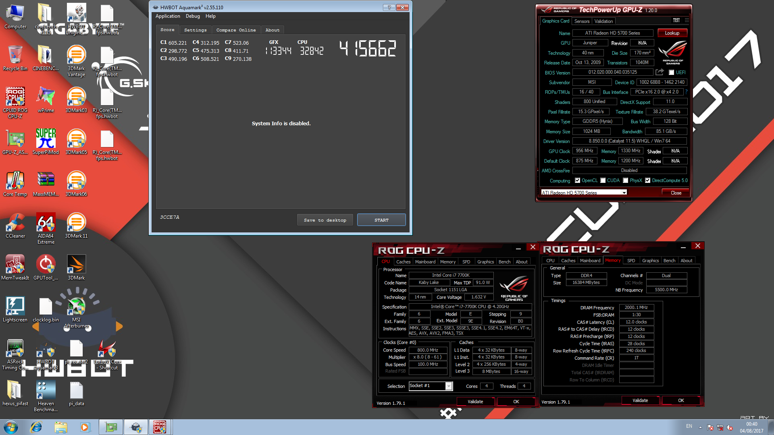This screenshot has height=435, width=774.
Task: Open the Heaven Benchmark desktop icon
Action: pyautogui.click(x=46, y=396)
